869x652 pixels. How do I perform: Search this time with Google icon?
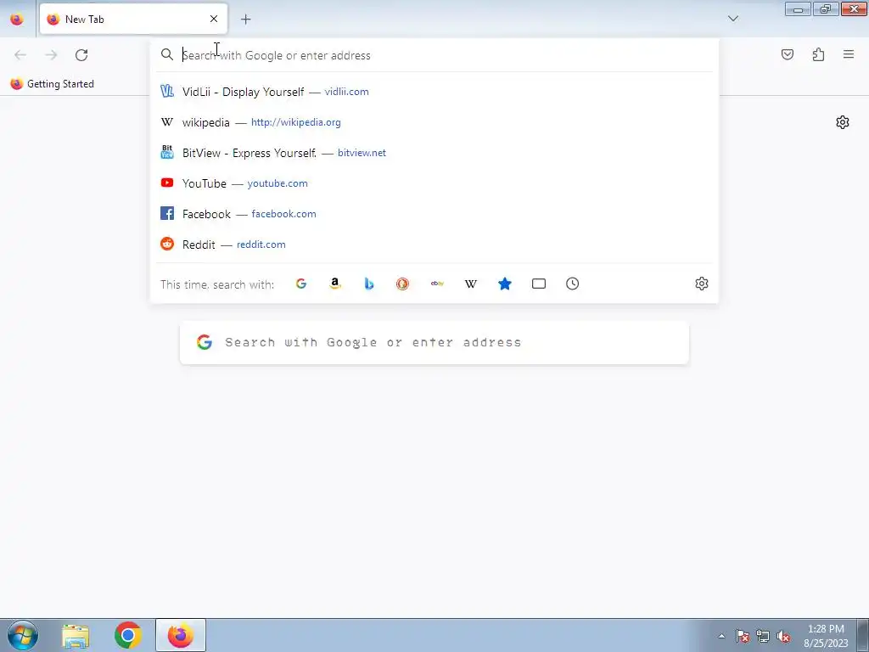point(301,284)
